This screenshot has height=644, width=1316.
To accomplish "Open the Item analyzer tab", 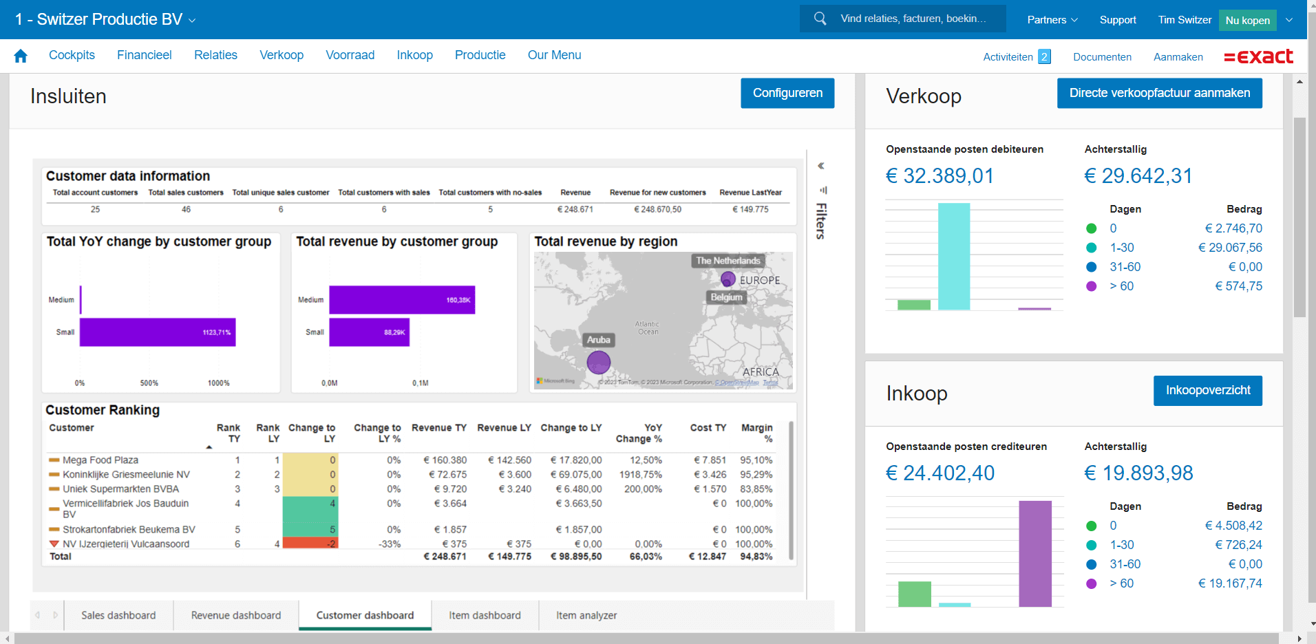I will 586,615.
